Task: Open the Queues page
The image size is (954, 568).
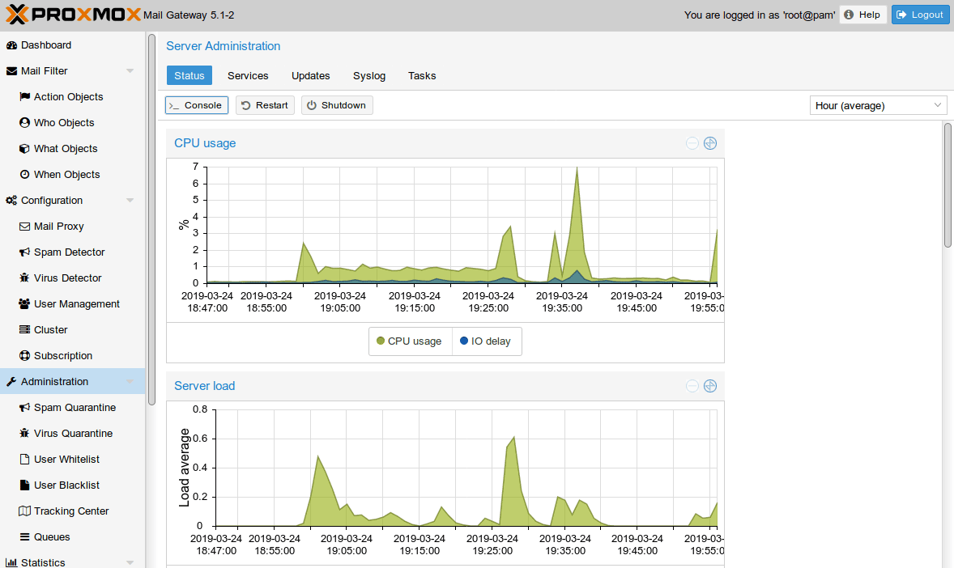Action: [x=51, y=537]
